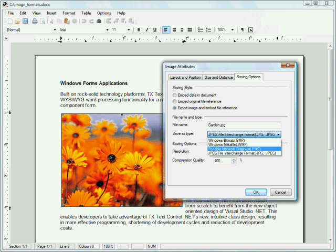Switch to Layout and Position tab
This screenshot has height=252, width=336.
click(x=184, y=77)
